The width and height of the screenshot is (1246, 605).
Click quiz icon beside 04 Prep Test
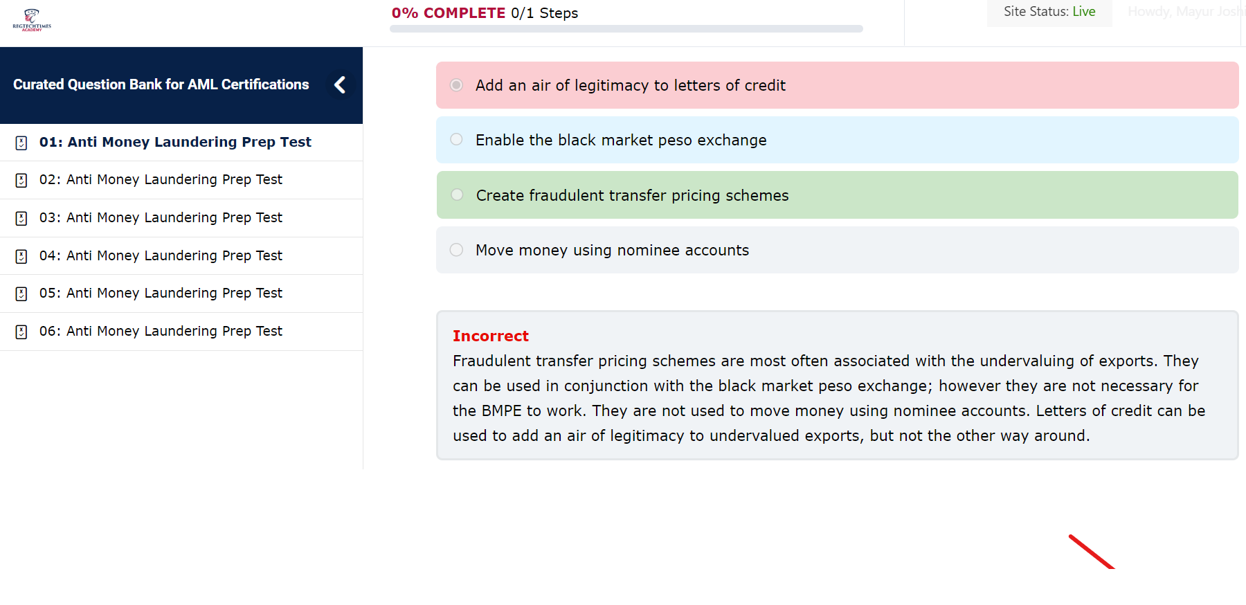(21, 256)
